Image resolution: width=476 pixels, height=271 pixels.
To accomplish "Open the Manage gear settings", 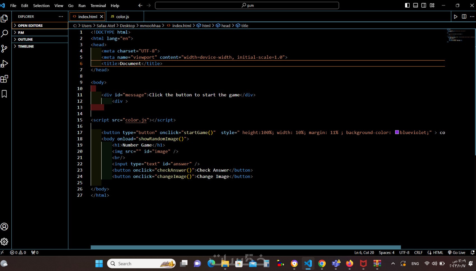I will (x=4, y=241).
